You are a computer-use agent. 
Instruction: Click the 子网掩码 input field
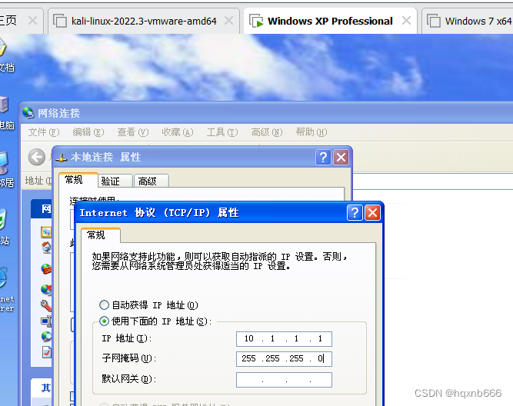(x=284, y=359)
